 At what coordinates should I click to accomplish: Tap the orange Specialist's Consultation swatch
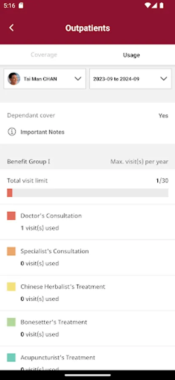[11, 251]
